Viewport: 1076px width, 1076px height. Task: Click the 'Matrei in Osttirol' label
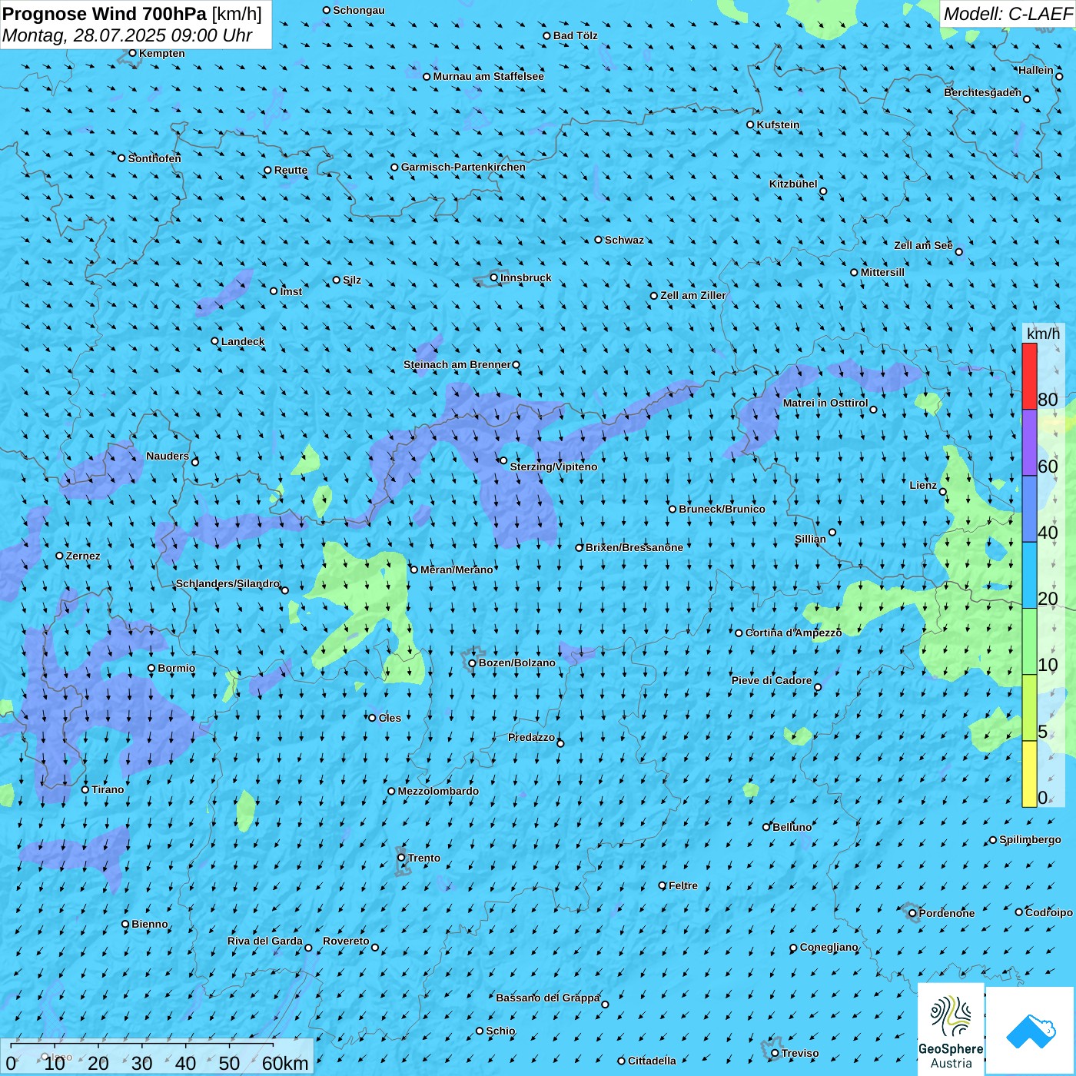(825, 403)
